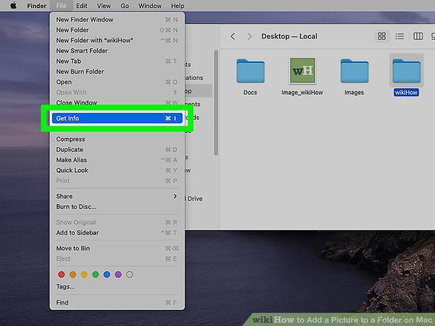Image resolution: width=435 pixels, height=326 pixels.
Task: Select the Images folder
Action: 354,71
